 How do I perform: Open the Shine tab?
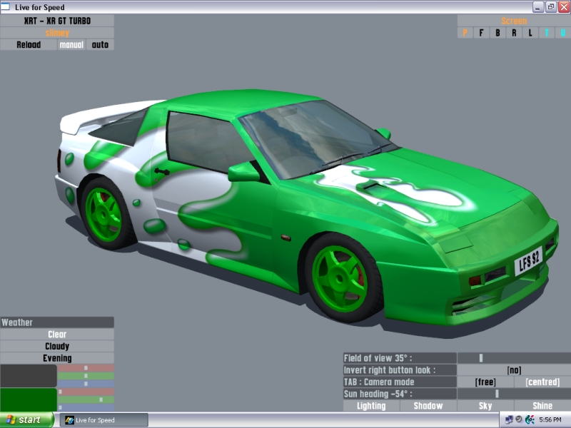(x=542, y=406)
